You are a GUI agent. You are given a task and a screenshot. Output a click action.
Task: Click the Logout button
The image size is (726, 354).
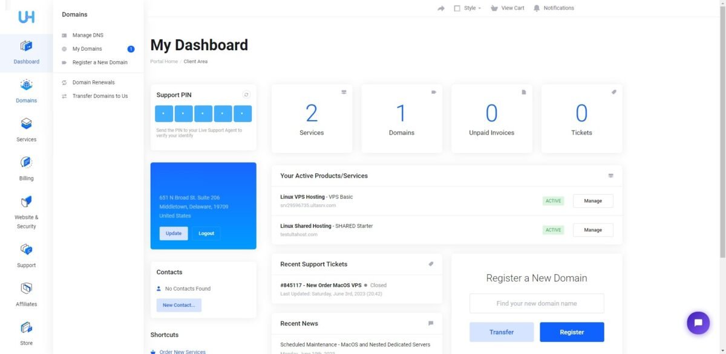206,233
